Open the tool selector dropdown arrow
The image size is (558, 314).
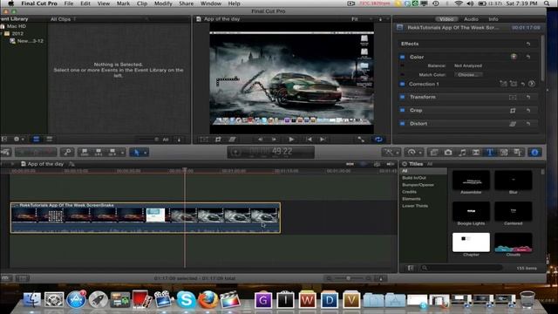click(146, 153)
